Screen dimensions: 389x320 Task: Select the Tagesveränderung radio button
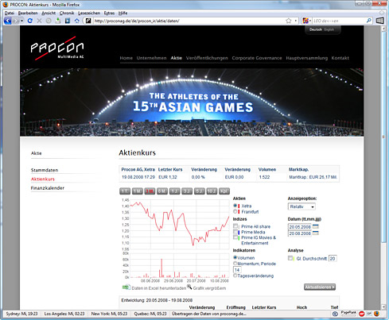click(x=235, y=276)
